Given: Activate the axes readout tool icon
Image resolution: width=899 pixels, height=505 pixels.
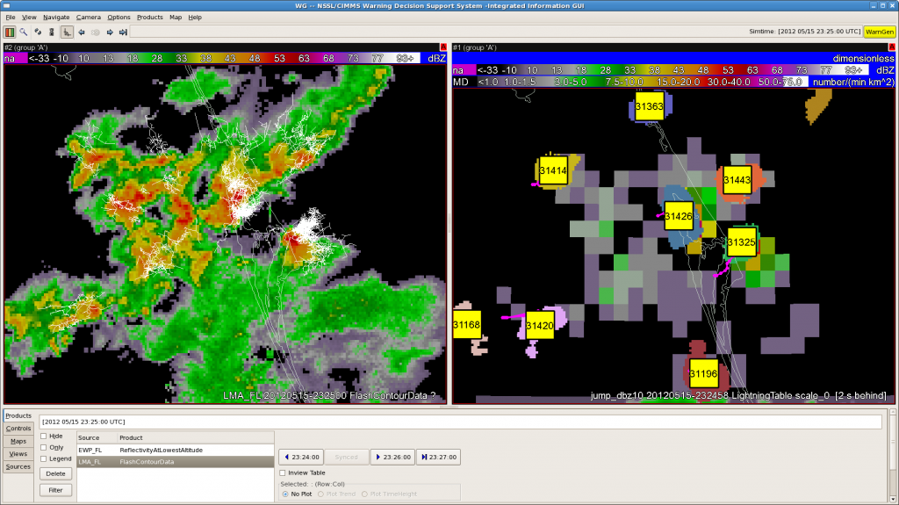Looking at the screenshot, I should (67, 32).
